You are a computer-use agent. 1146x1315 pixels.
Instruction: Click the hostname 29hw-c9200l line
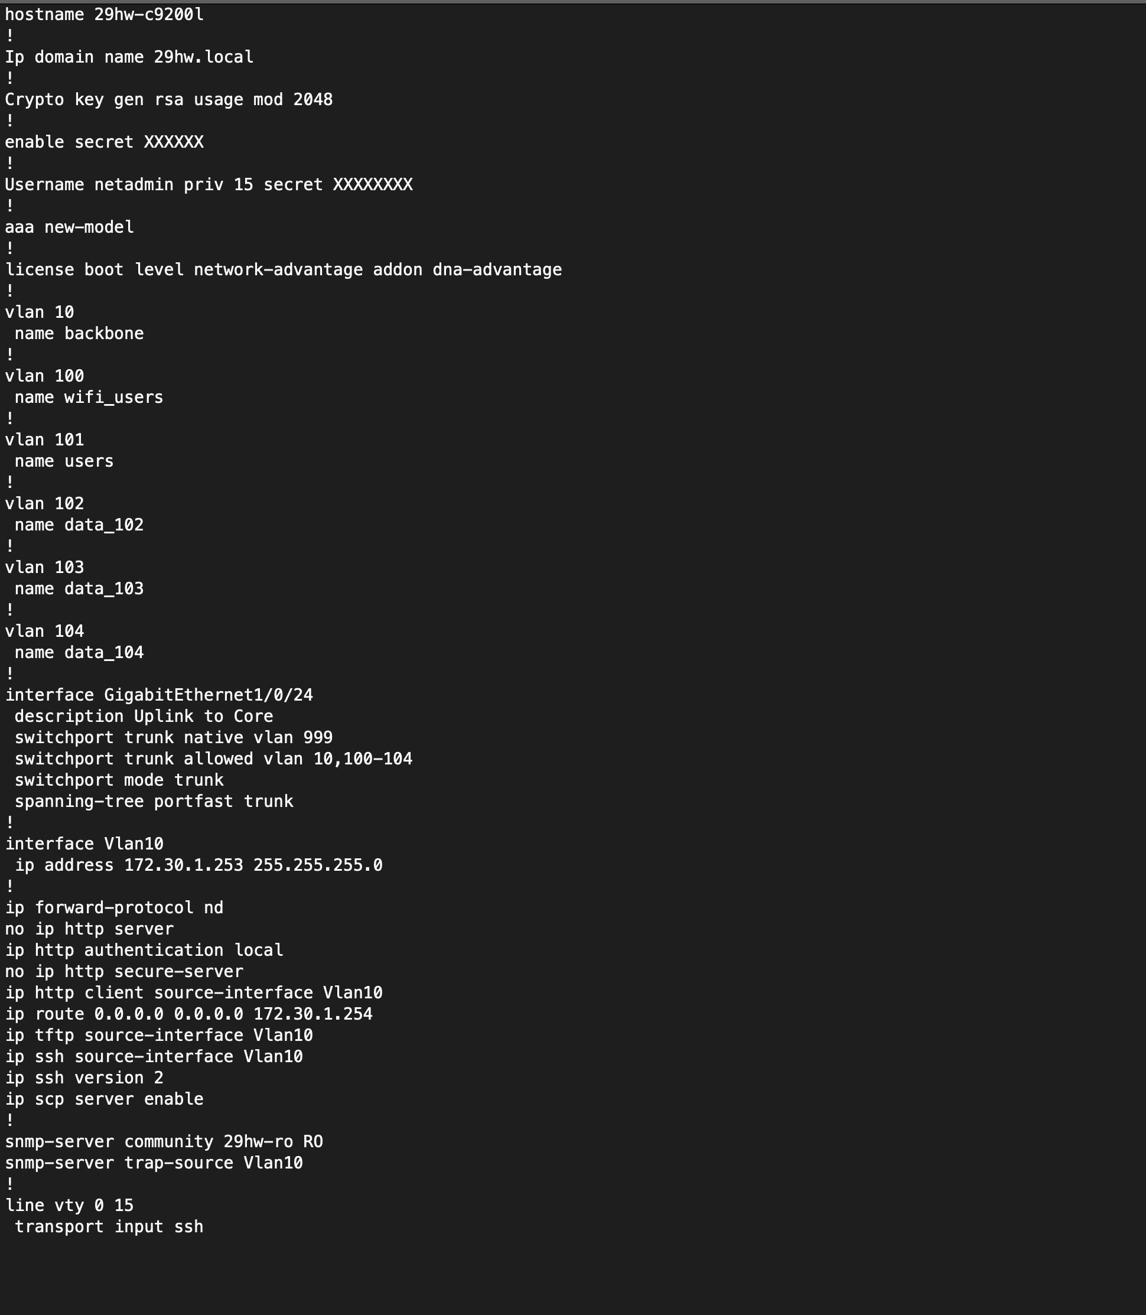[x=104, y=15]
